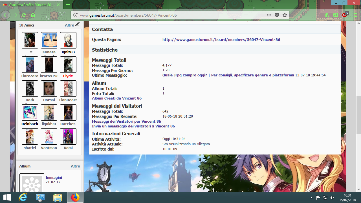The image size is (361, 203).
Task: Click the Dorsai avatar thumbnail
Action: pyautogui.click(x=49, y=89)
